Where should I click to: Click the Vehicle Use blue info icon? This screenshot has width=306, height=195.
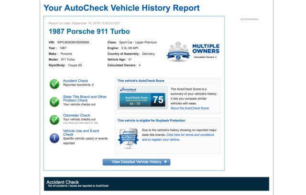pos(55,137)
